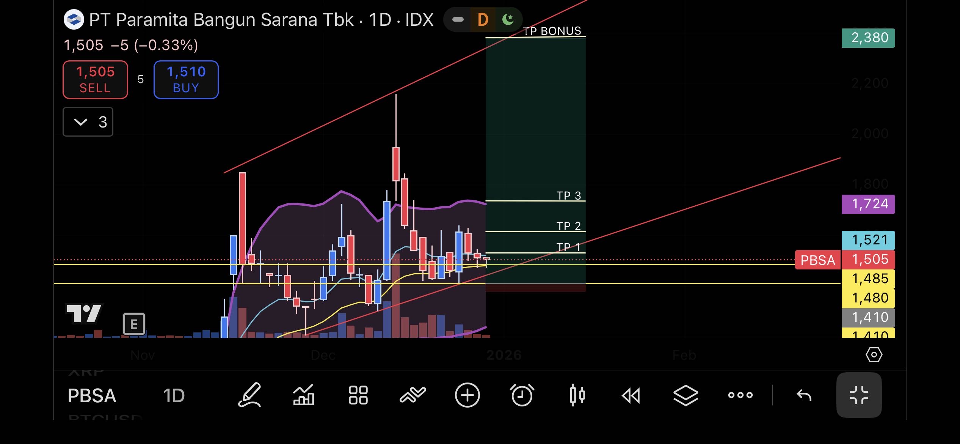This screenshot has width=960, height=444.
Task: Open the object tree layers icon
Action: (x=685, y=395)
